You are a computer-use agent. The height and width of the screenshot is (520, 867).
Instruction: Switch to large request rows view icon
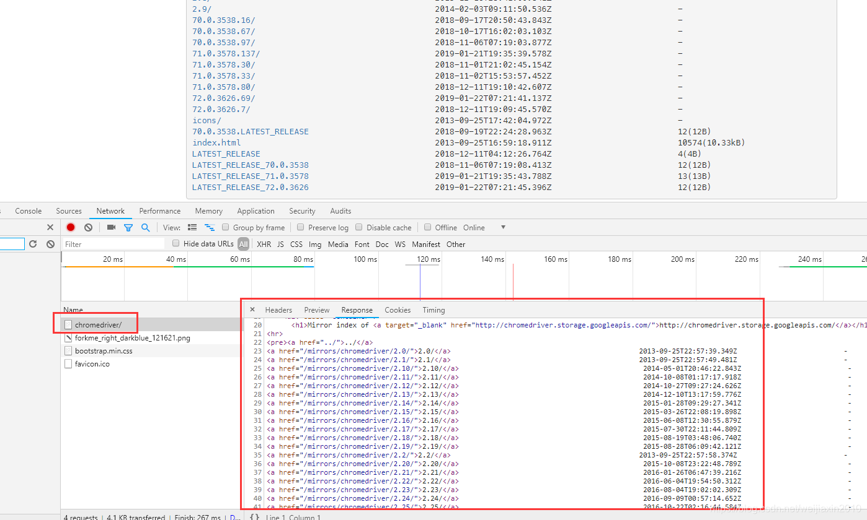(192, 228)
